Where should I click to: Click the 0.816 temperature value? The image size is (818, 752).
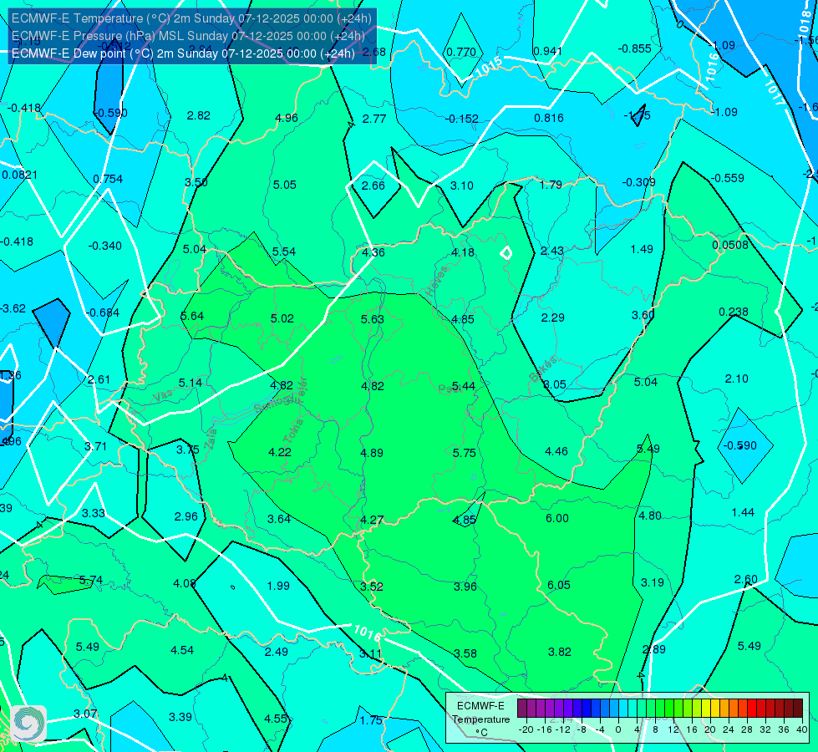[x=549, y=118]
